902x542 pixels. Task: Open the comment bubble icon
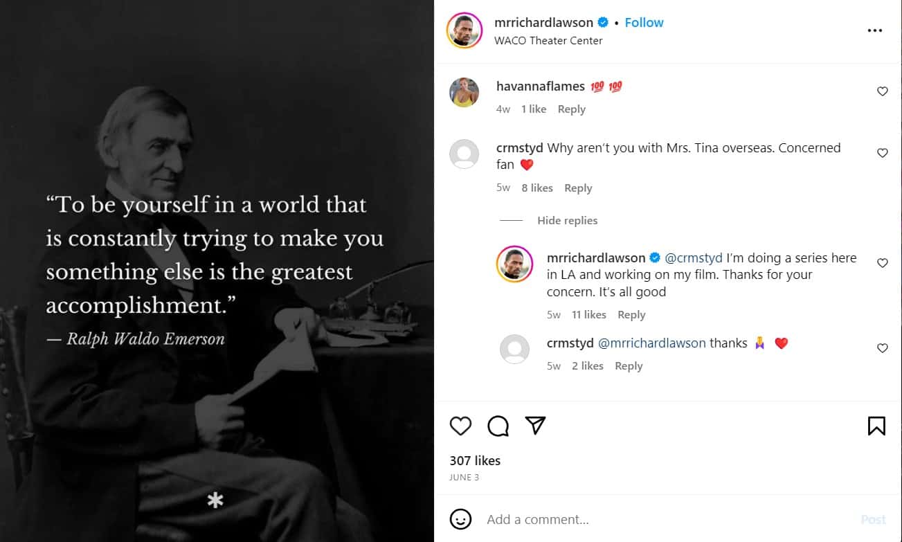pyautogui.click(x=498, y=426)
